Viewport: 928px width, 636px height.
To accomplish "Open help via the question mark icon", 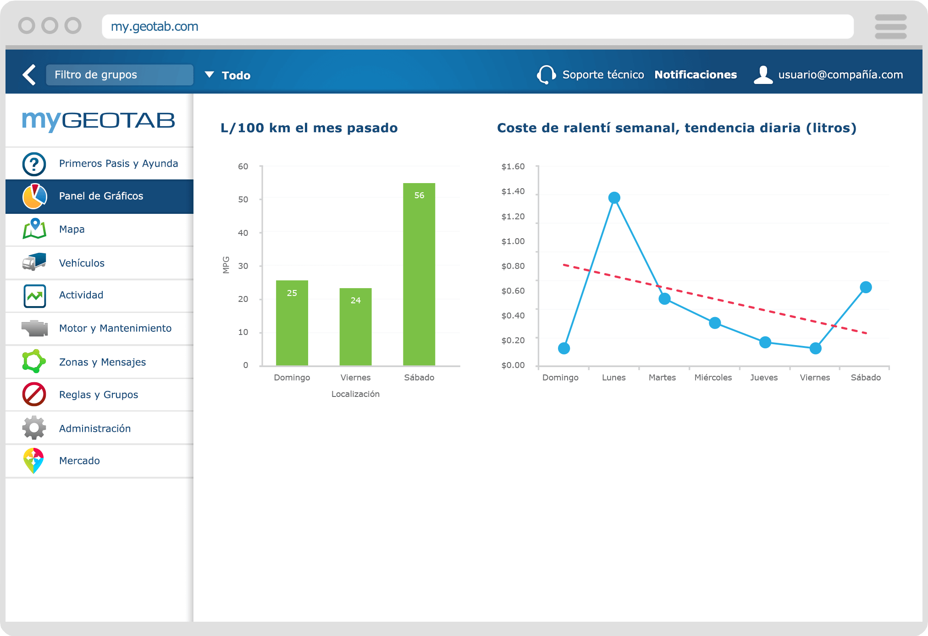I will pyautogui.click(x=34, y=163).
